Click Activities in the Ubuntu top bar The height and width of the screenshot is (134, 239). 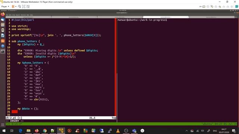[x=4, y=10]
